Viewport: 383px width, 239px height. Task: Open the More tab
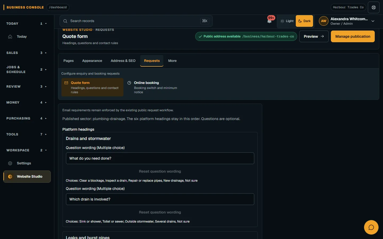click(172, 61)
